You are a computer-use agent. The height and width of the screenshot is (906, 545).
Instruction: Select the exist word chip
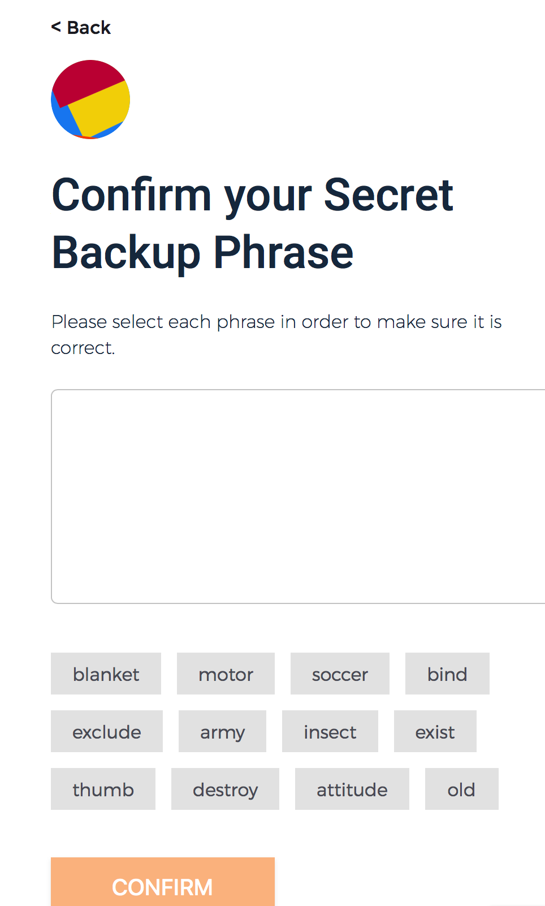click(x=435, y=731)
